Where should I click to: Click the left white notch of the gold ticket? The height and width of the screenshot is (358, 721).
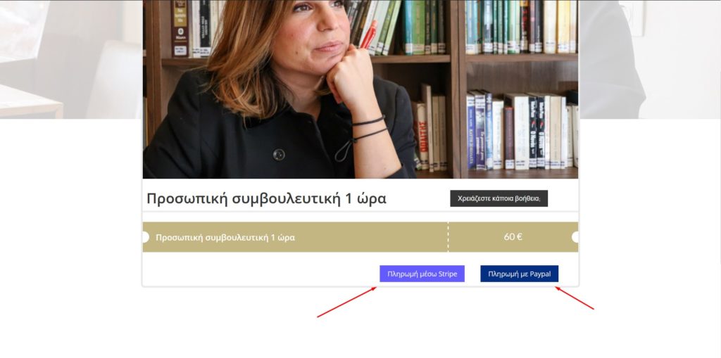point(145,237)
